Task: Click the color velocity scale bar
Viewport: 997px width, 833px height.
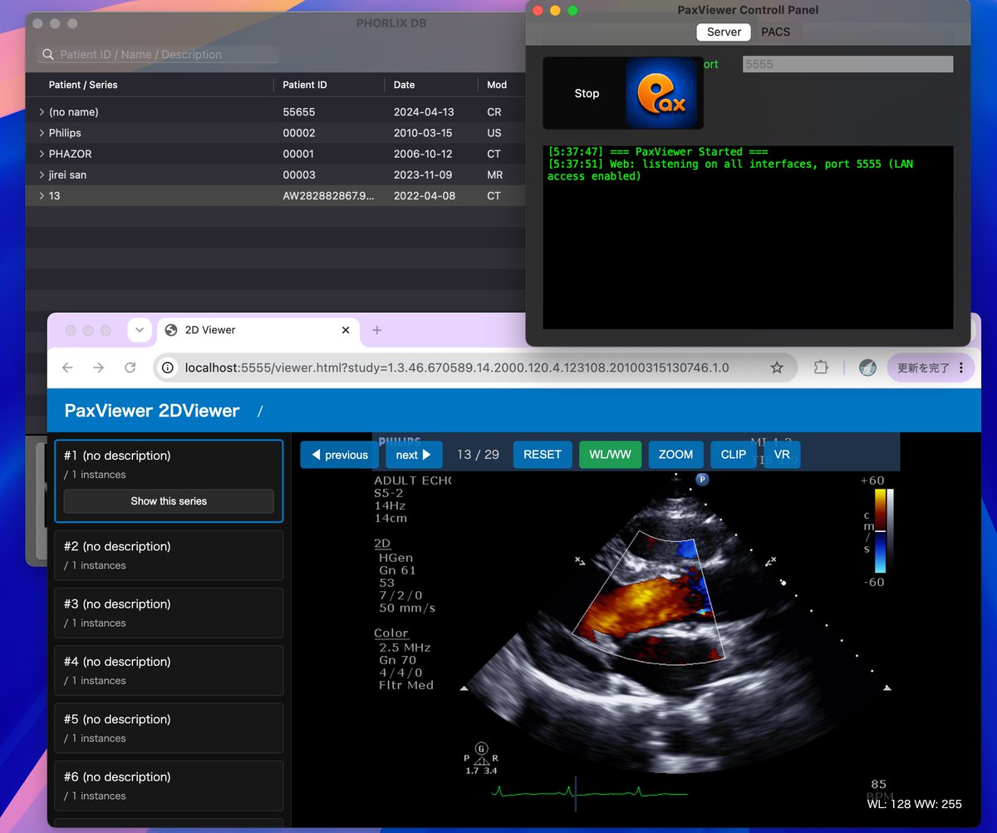Action: [880, 530]
